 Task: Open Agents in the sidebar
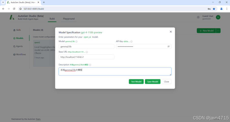tap(18, 46)
